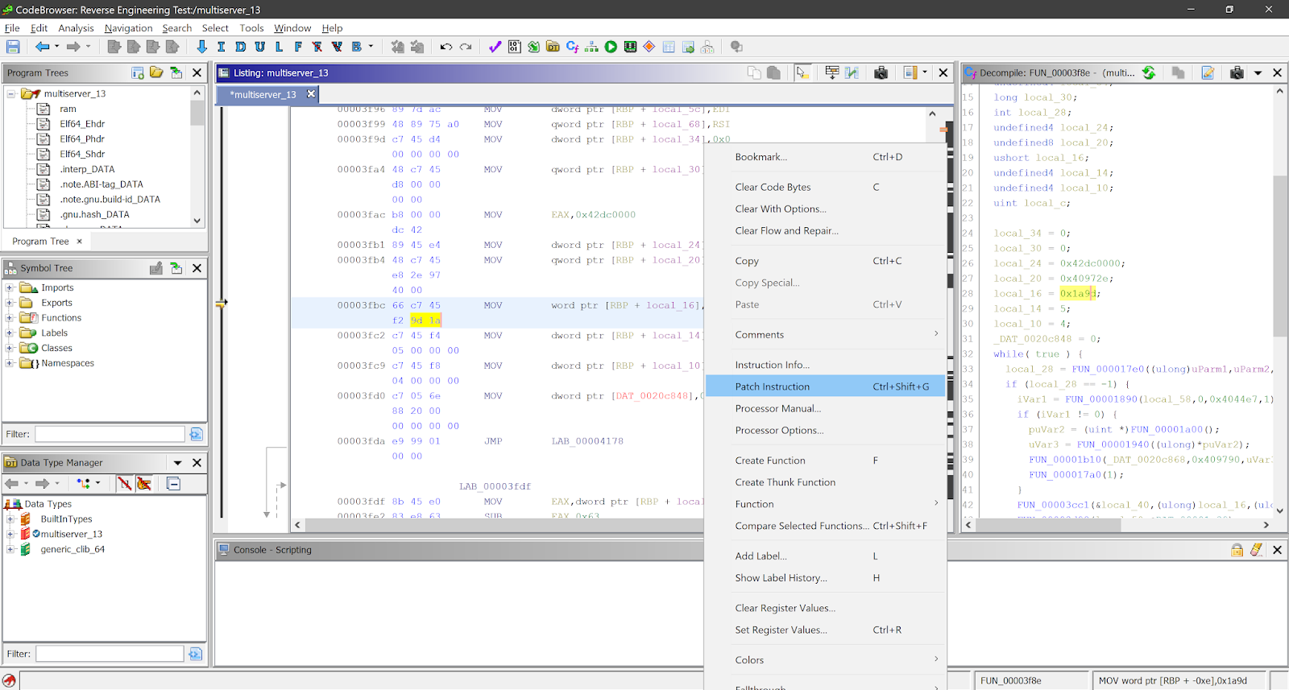The width and height of the screenshot is (1289, 690).
Task: Expand generic_clib_64 data type archive
Action: (x=10, y=549)
